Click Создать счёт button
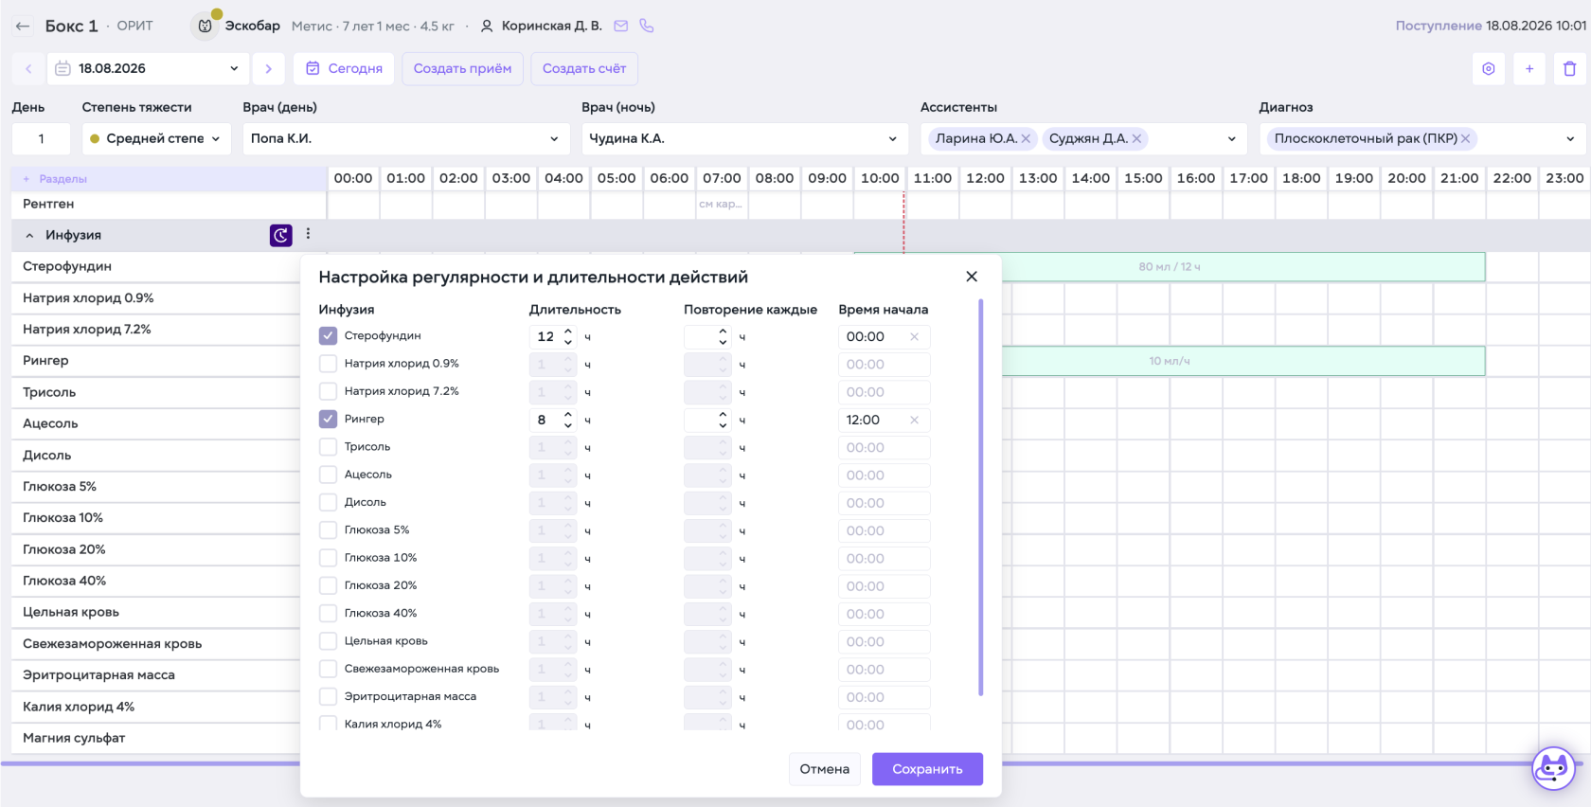Screen dimensions: 1591x807 pyautogui.click(x=584, y=68)
